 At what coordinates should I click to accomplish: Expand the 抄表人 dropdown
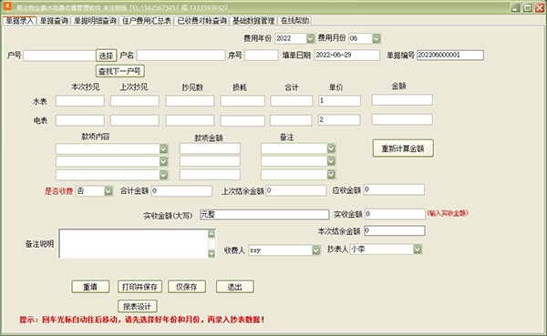pos(418,249)
